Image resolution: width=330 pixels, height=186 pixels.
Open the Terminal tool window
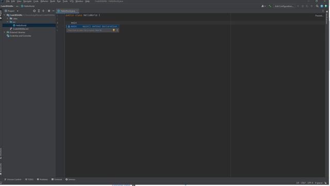click(x=57, y=179)
